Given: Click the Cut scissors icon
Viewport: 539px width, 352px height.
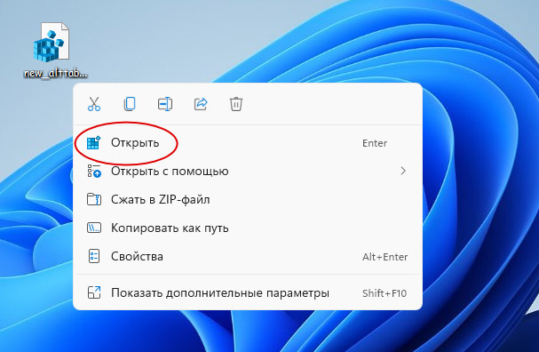Looking at the screenshot, I should [x=94, y=104].
